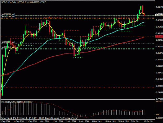Click the 14 Sep 2011 date label

point(19,121)
